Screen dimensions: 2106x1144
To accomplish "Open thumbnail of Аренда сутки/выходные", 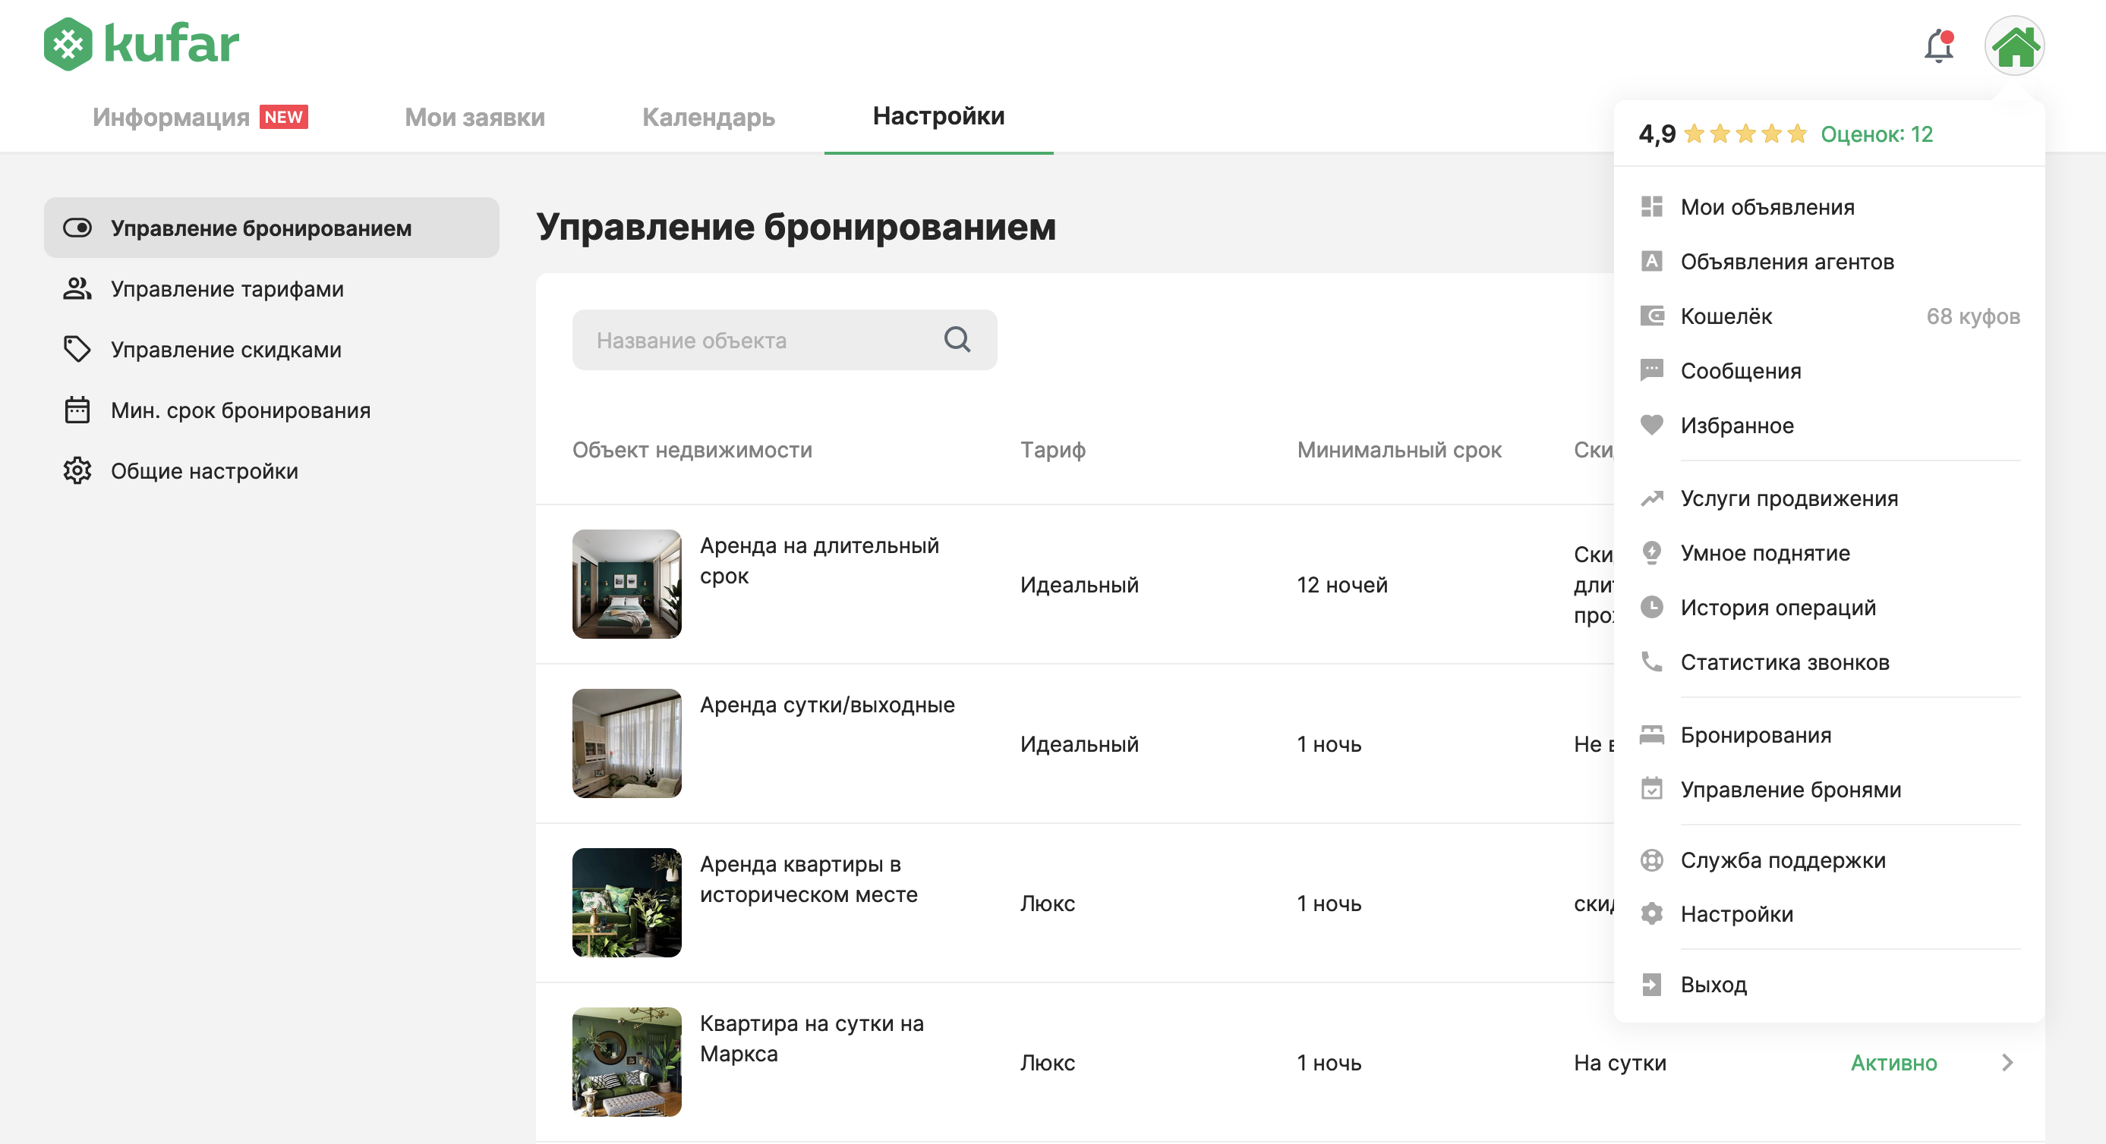I will pos(626,743).
